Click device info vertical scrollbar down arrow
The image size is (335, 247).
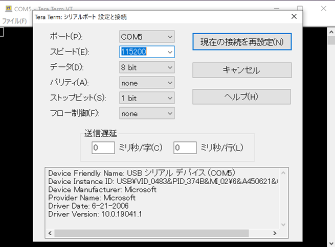[283, 225]
